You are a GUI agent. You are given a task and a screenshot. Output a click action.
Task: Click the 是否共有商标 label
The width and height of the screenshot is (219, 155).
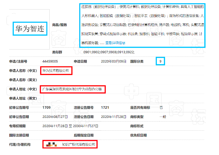(140, 108)
